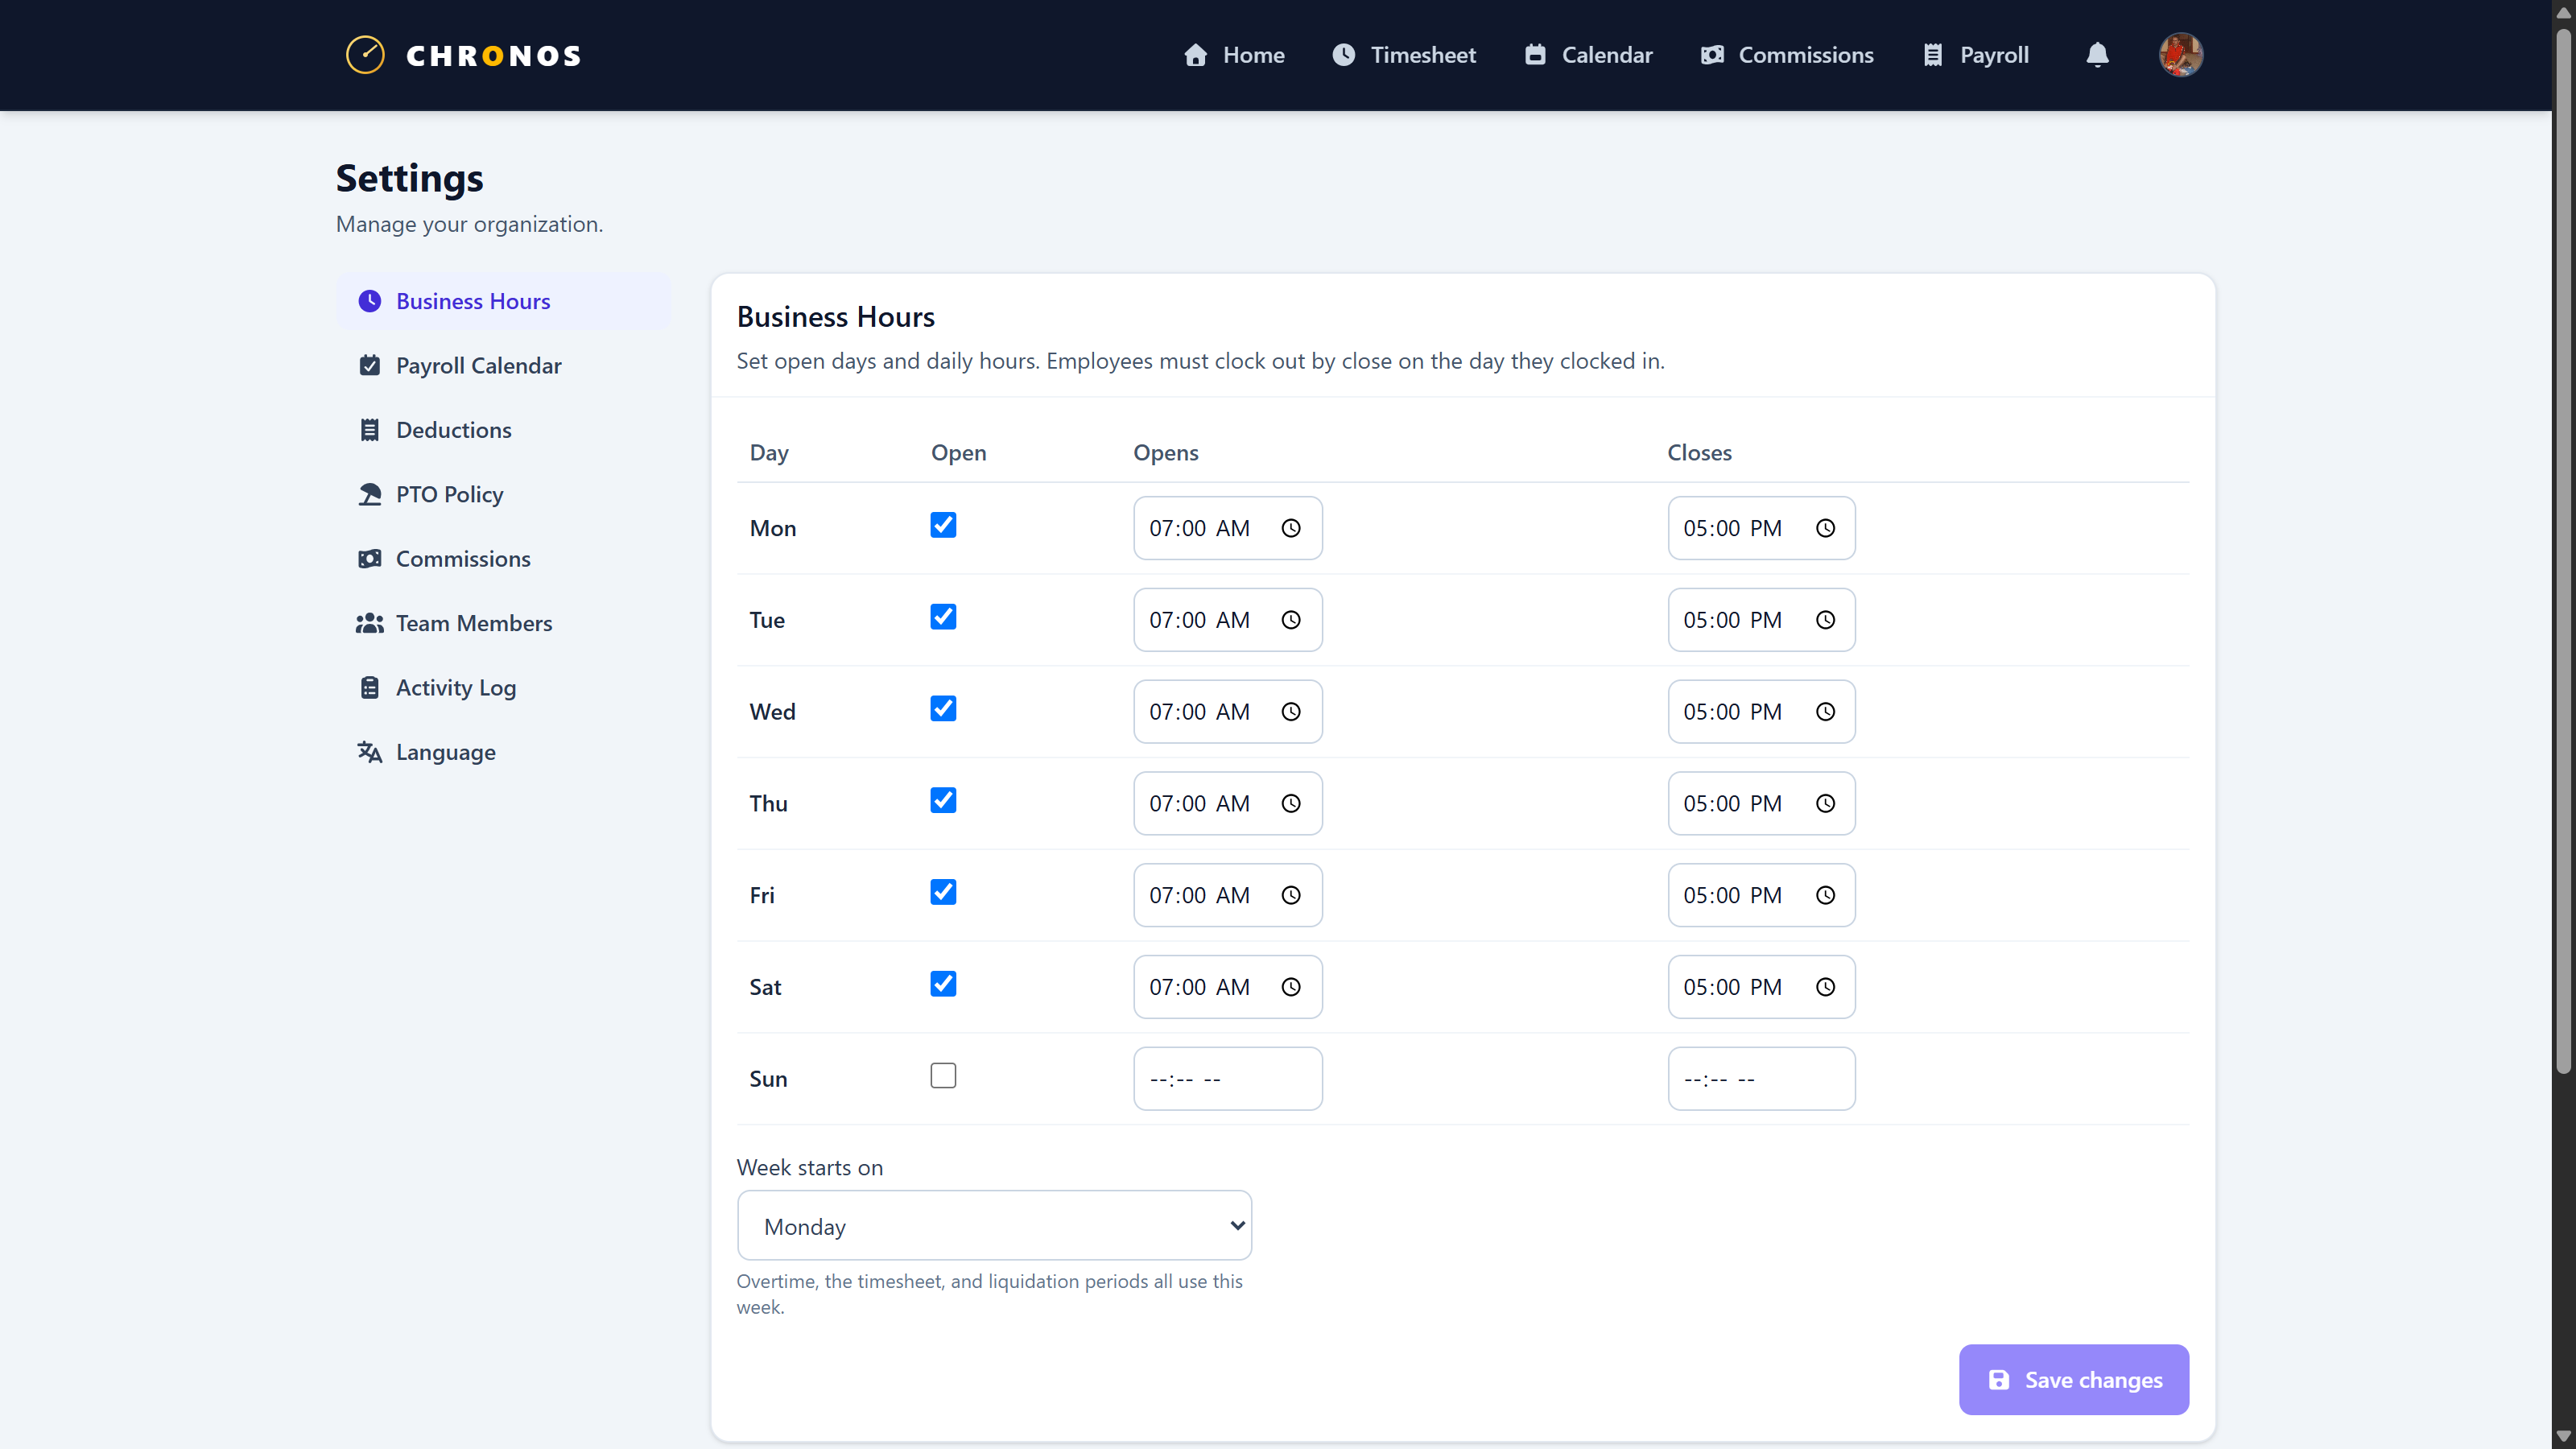Disable Saturday as an open day

pos(943,984)
